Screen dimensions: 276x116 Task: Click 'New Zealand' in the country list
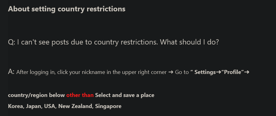coord(76,106)
